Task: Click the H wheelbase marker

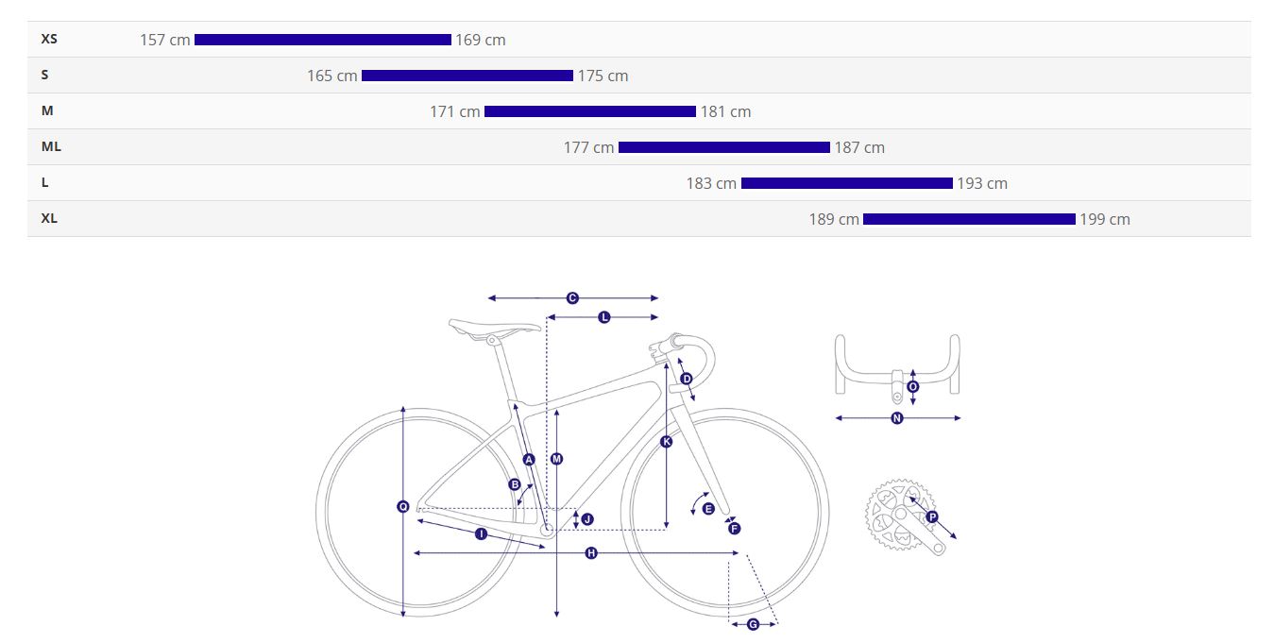Action: [591, 552]
